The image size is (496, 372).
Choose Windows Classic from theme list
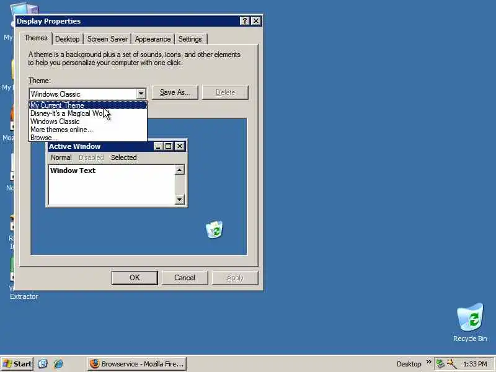pos(88,122)
